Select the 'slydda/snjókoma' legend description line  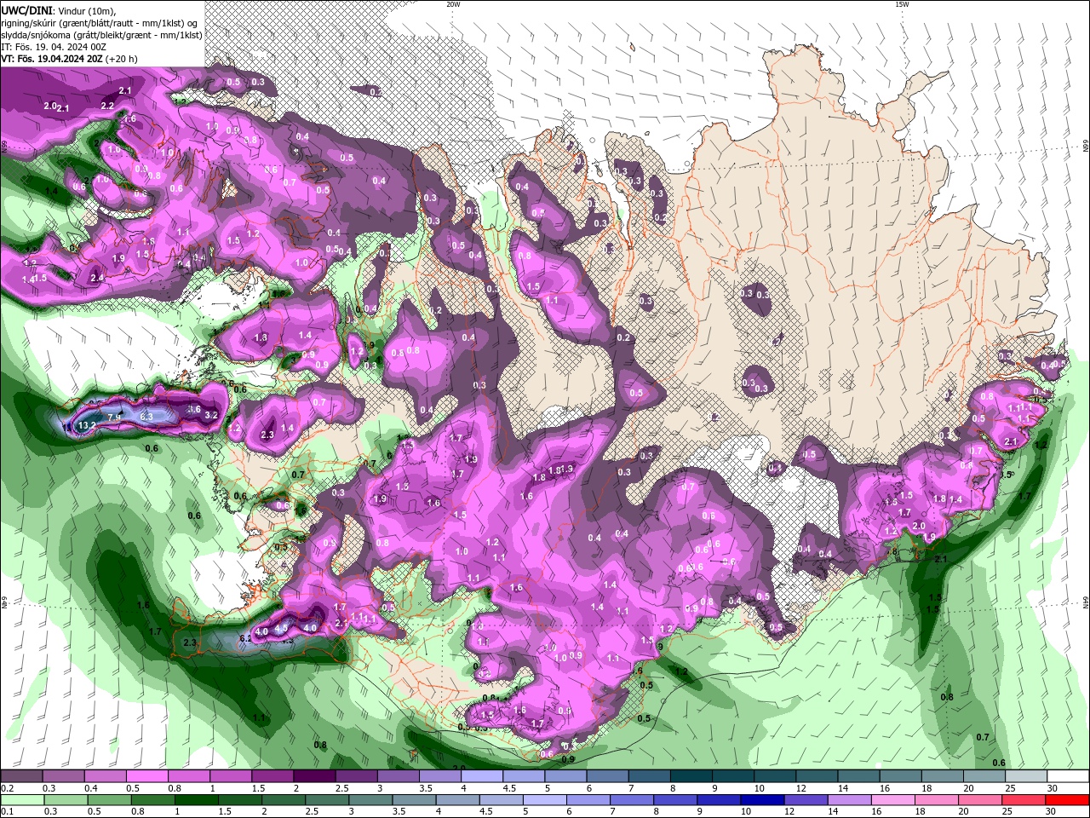point(101,35)
